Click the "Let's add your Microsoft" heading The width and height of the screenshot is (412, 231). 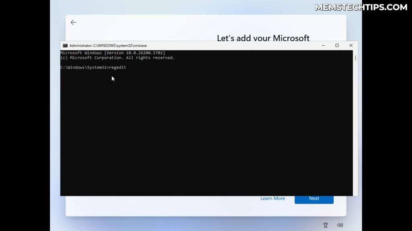(x=263, y=38)
